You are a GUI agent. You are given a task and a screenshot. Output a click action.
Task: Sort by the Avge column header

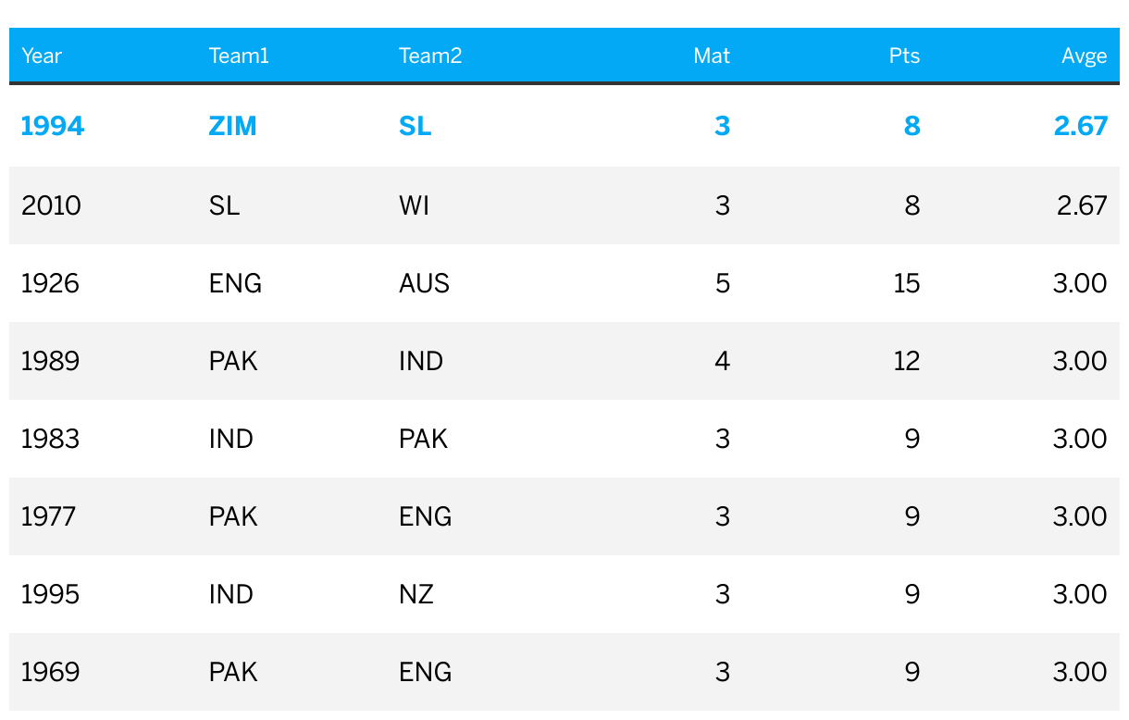click(1084, 56)
